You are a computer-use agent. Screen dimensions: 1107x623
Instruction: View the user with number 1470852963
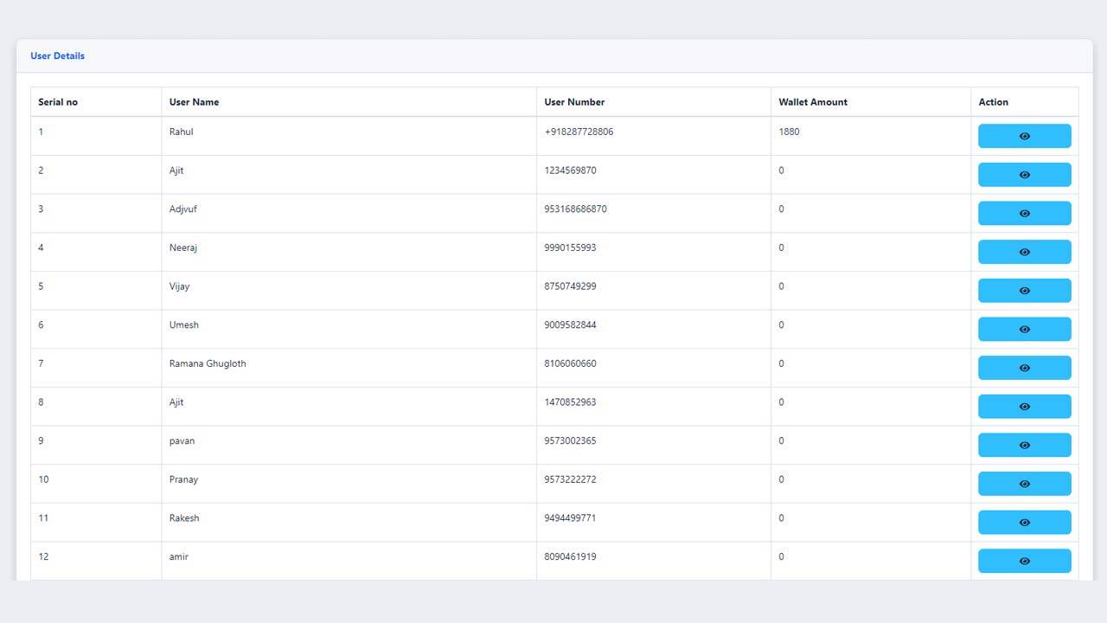pos(1024,407)
